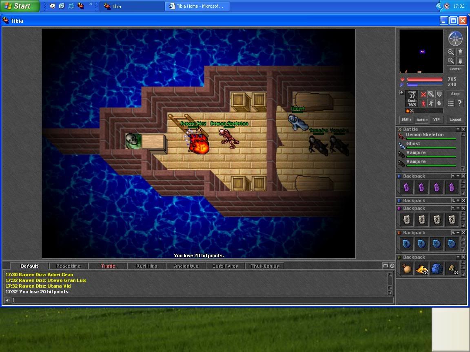Image resolution: width=470 pixels, height=352 pixels.
Task: Collapse the purple-rune Backpack panel
Action: pos(458,176)
